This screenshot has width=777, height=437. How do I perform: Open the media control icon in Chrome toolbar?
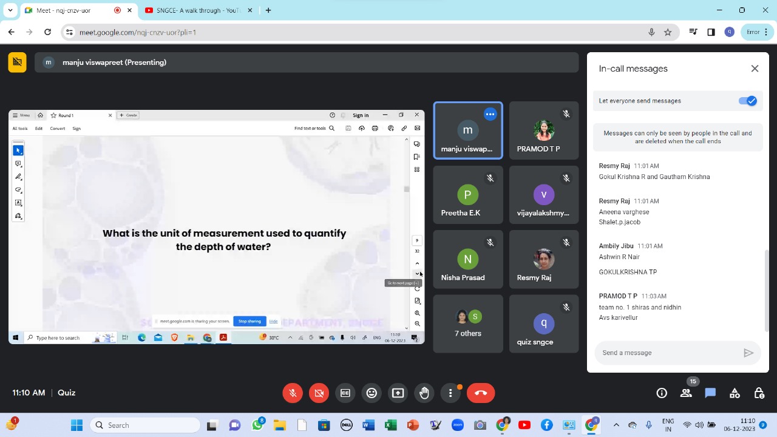(x=693, y=32)
